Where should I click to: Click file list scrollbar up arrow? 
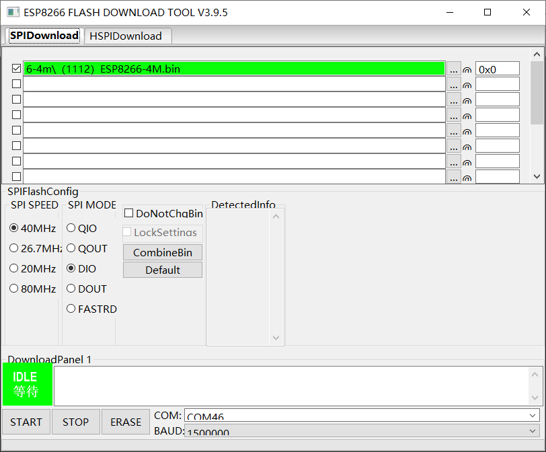point(537,54)
